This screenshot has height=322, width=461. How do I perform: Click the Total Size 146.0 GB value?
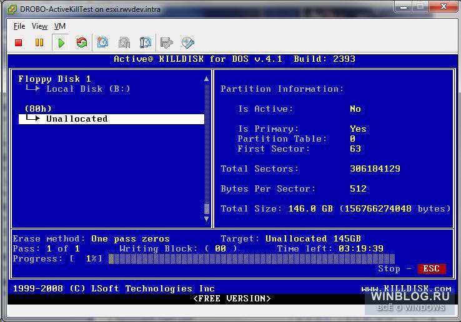(x=310, y=208)
